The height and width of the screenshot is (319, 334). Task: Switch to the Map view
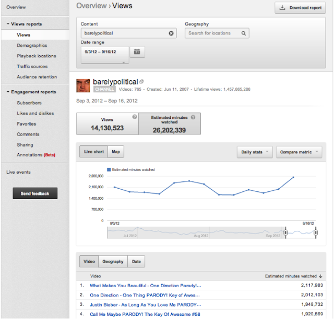click(116, 152)
